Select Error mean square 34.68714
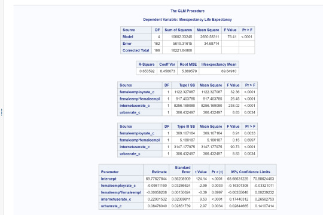 tap(211, 44)
